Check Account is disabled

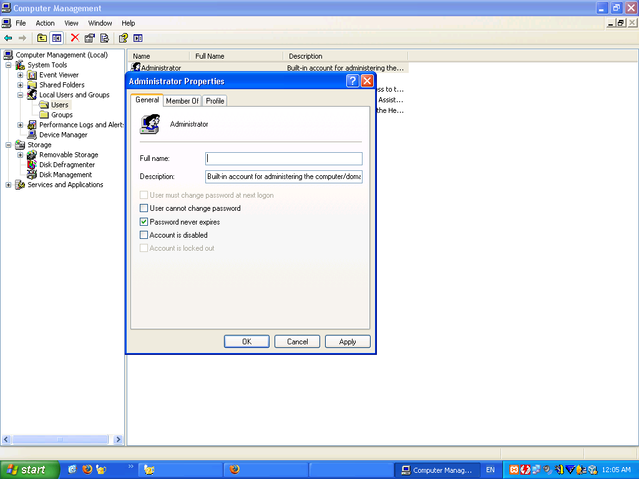144,235
